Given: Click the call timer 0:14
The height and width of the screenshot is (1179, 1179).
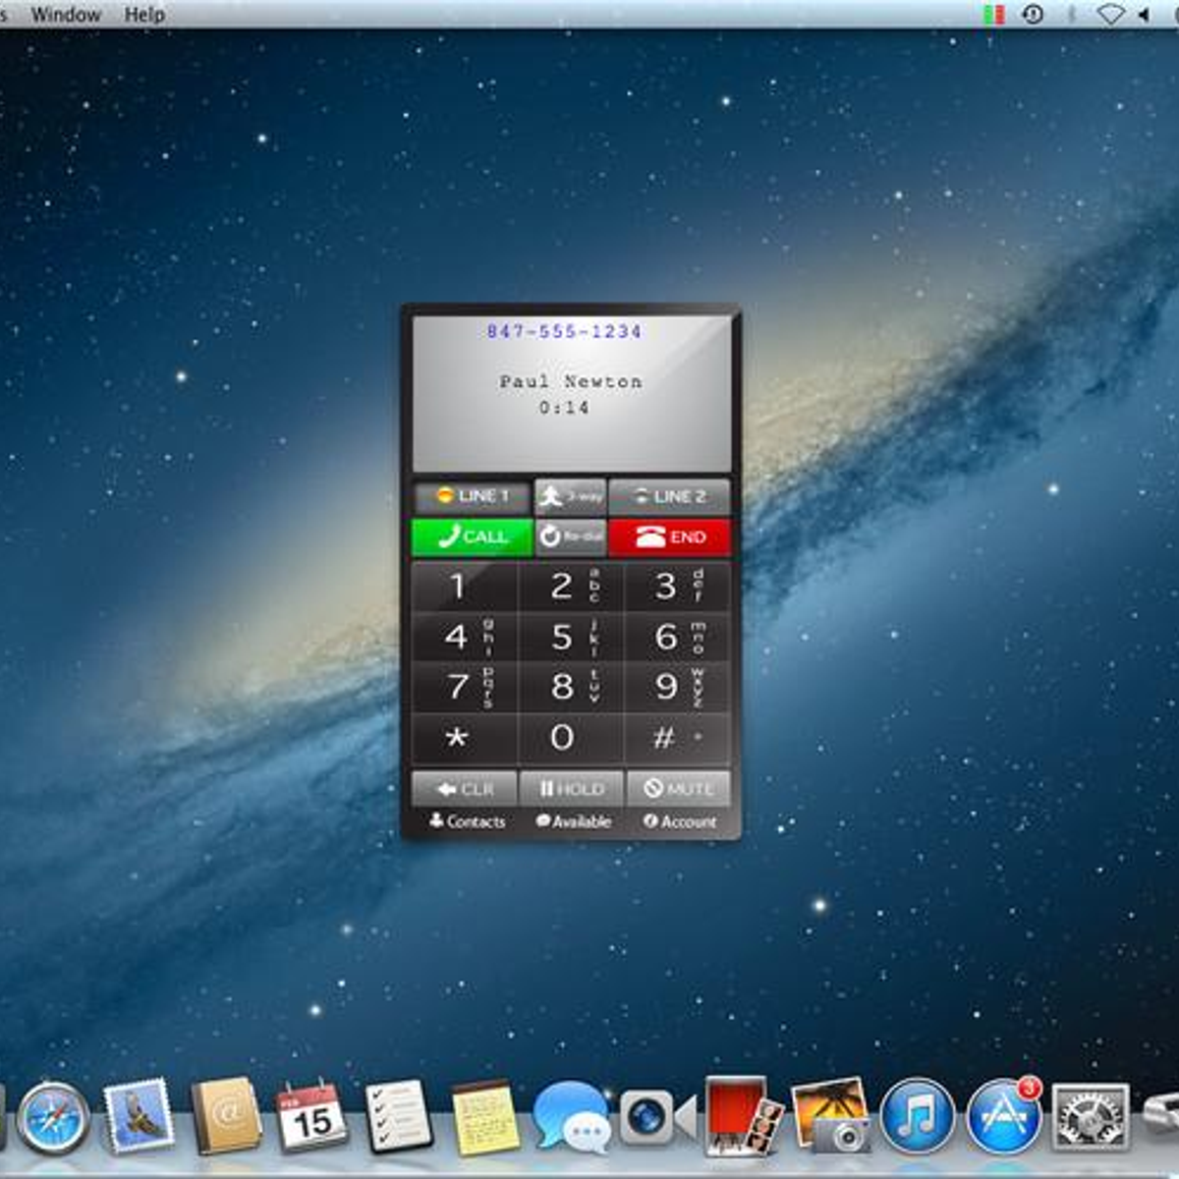Looking at the screenshot, I should click(x=564, y=407).
